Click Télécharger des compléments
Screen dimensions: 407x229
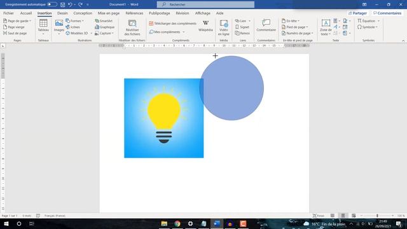172,24
